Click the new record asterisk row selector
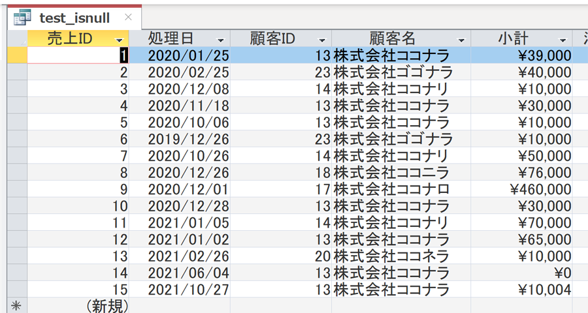 tap(17, 306)
